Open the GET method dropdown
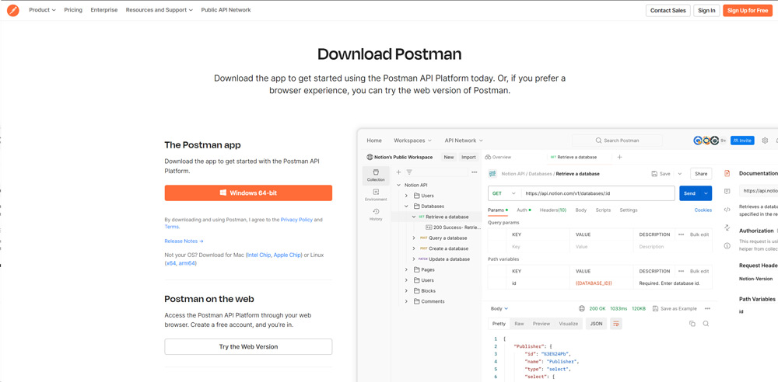The width and height of the screenshot is (778, 382). [x=504, y=193]
